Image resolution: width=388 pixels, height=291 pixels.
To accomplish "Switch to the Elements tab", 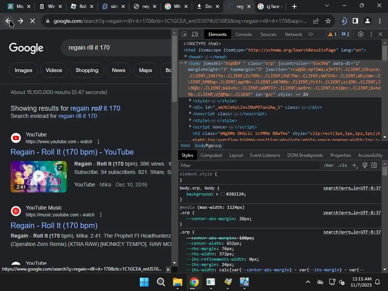I will [217, 34].
